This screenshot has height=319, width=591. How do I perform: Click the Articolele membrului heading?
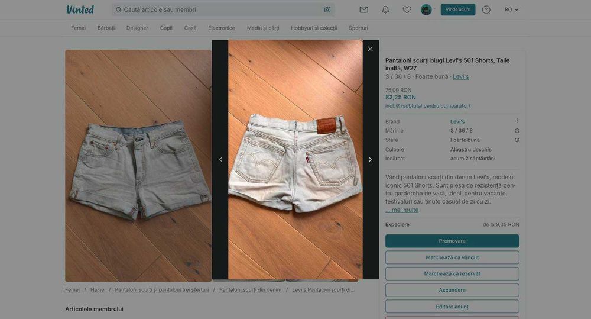(x=94, y=309)
